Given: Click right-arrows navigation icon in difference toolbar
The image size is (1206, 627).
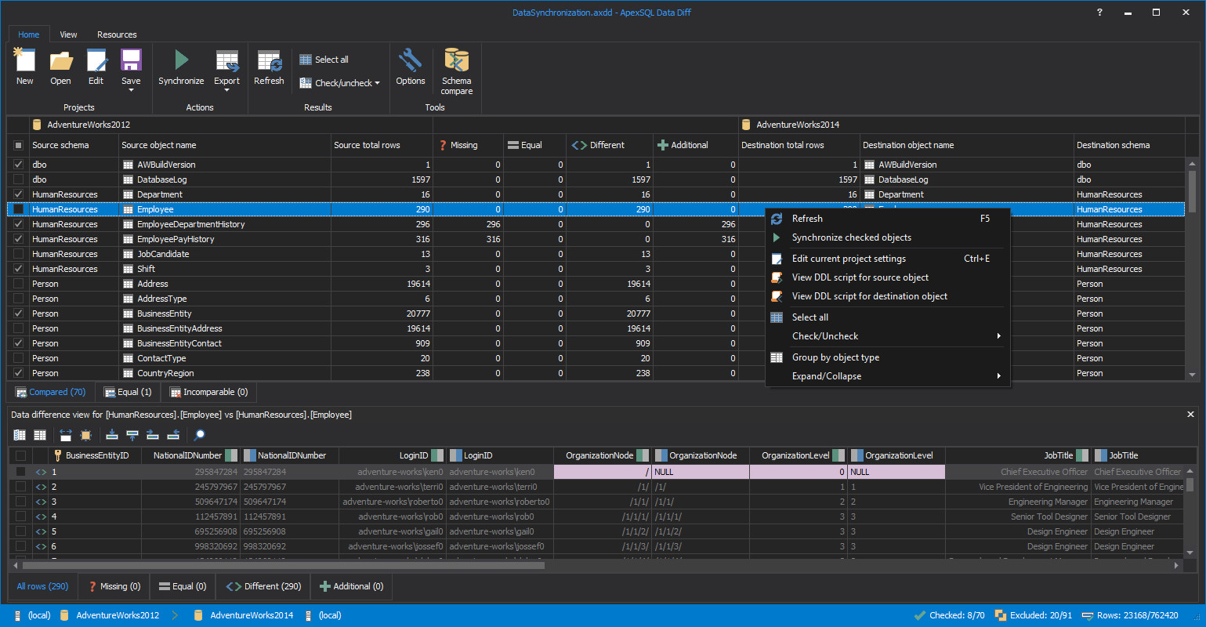Looking at the screenshot, I should (x=153, y=435).
